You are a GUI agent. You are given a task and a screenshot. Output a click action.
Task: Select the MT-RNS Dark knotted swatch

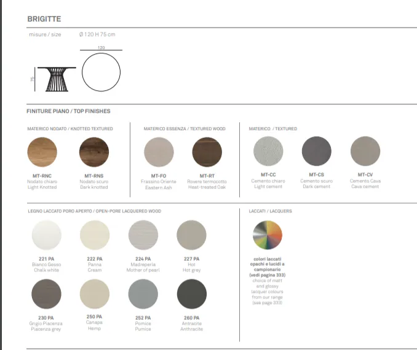coord(94,152)
